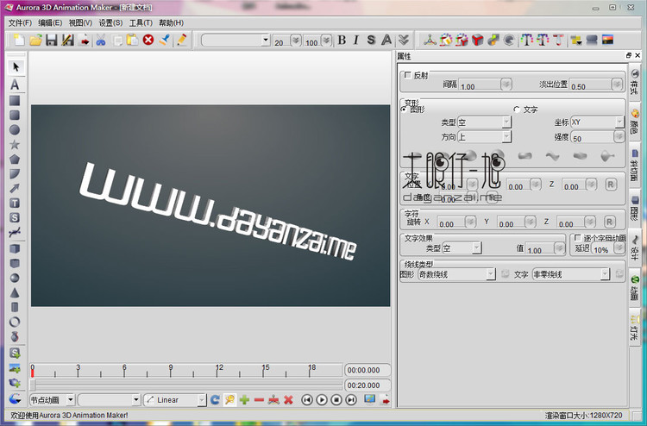Enable the 反射 reflection checkbox
This screenshot has height=426, width=647.
pos(408,75)
